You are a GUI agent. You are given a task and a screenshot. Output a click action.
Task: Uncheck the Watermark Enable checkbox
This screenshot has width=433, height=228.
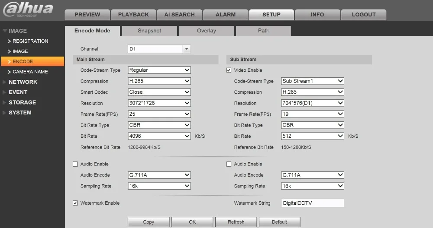[x=75, y=203]
